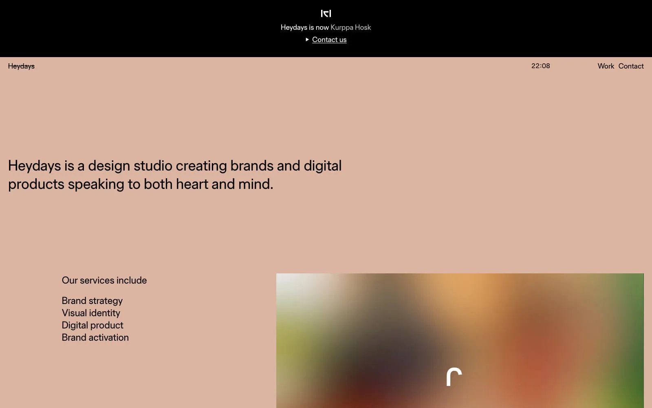Click the white arch logo on image

click(x=454, y=377)
